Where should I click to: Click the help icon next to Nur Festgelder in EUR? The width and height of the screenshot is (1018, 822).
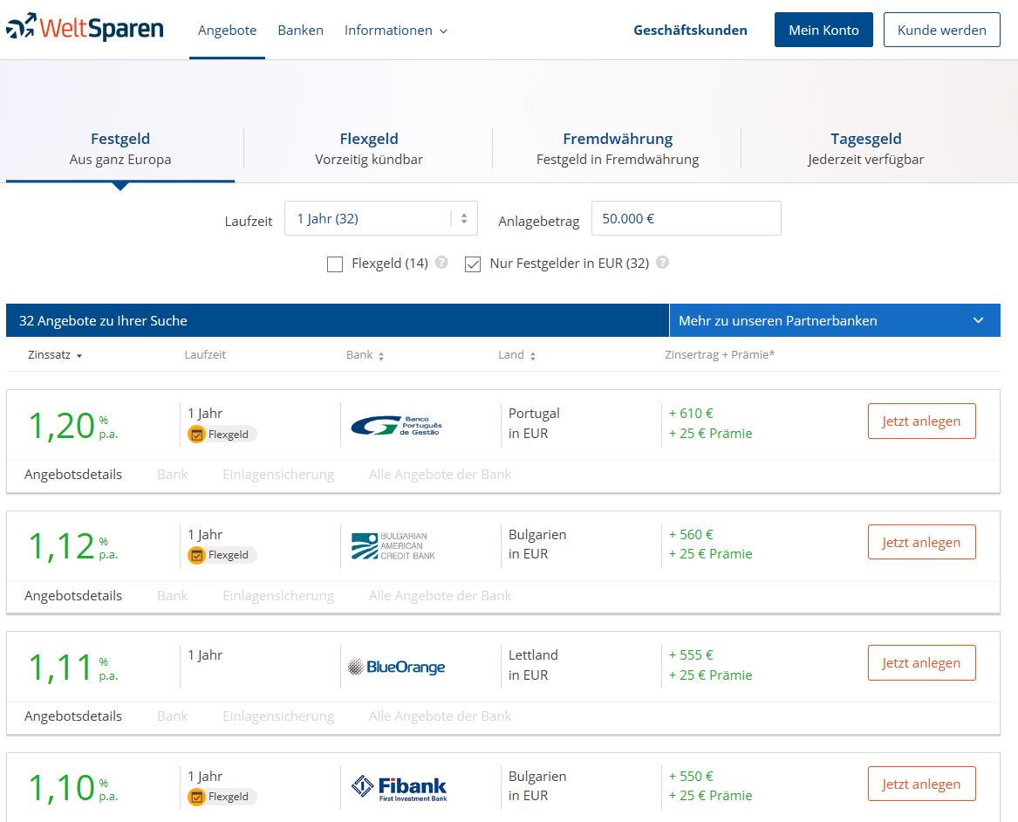662,263
